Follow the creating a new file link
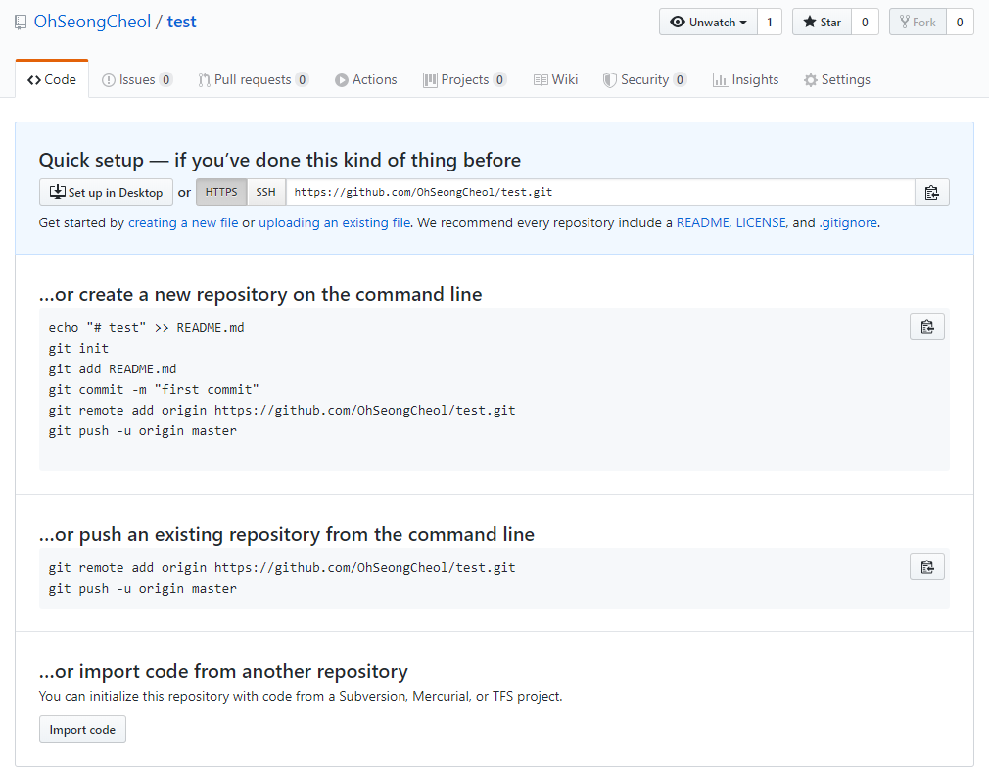The image size is (989, 781). (183, 222)
